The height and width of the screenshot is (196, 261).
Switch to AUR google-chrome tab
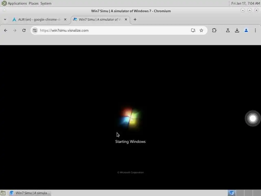point(39,19)
